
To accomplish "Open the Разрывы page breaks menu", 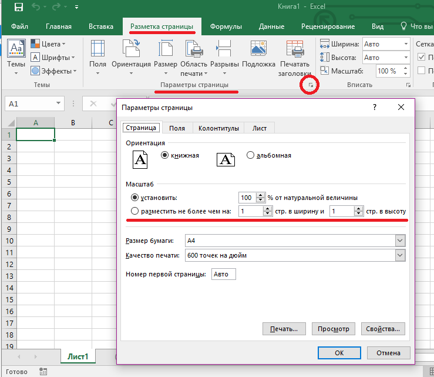I will 224,57.
